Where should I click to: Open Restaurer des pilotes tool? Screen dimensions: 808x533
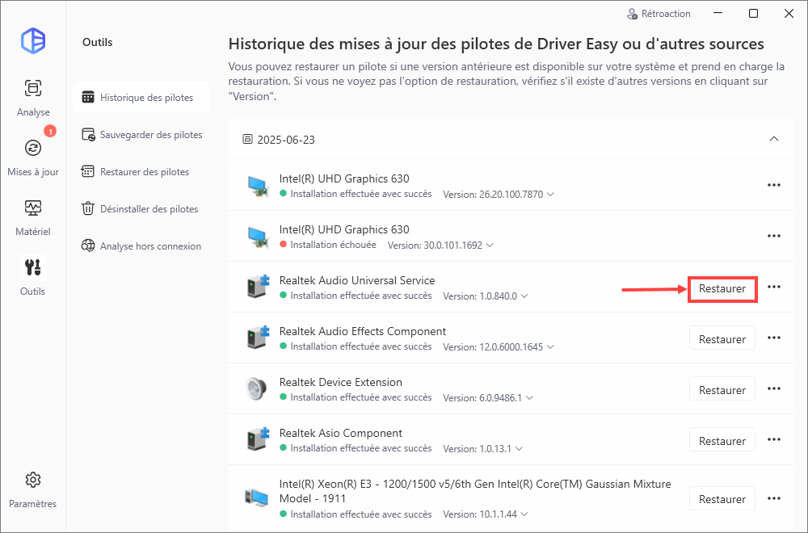pos(136,171)
